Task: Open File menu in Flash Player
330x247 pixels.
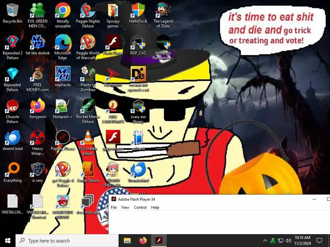Action: 114,207
